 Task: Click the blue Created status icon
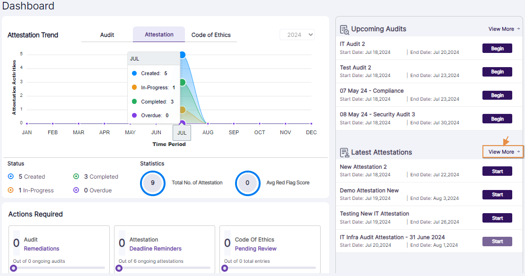11,176
